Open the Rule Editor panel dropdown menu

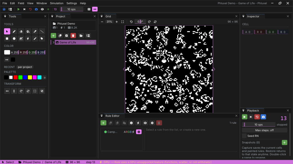point(102,116)
